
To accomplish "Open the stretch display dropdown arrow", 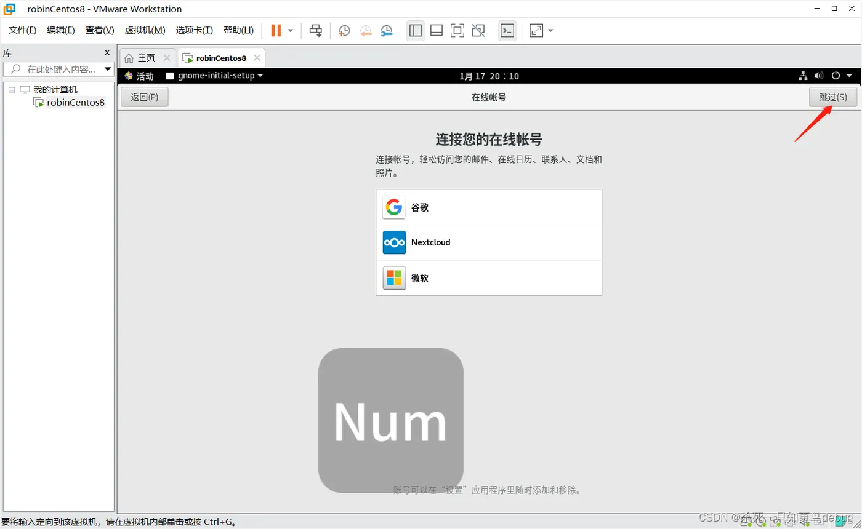I will pyautogui.click(x=550, y=30).
